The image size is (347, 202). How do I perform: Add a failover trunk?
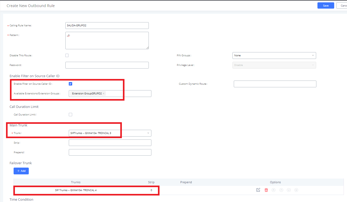pyautogui.click(x=21, y=171)
